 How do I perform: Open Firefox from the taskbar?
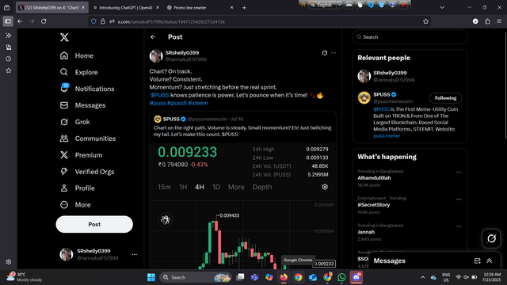284,277
